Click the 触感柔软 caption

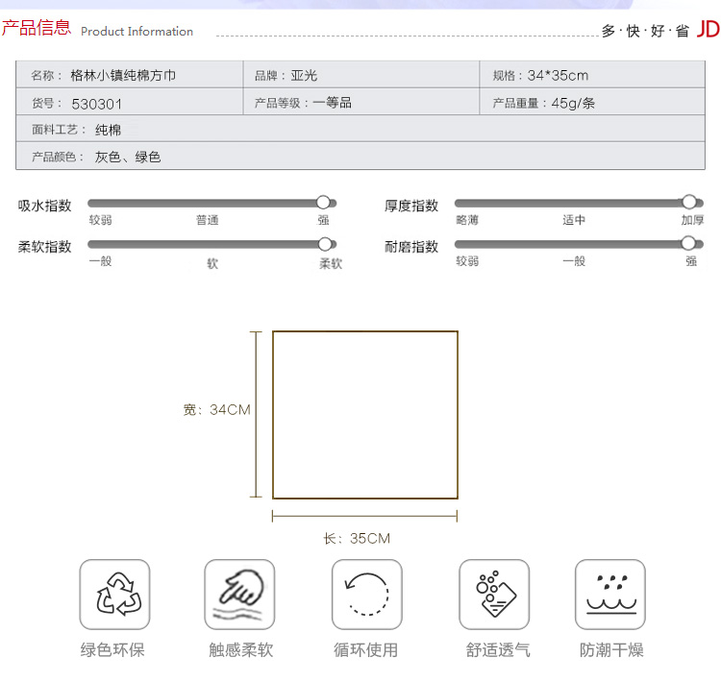[241, 650]
